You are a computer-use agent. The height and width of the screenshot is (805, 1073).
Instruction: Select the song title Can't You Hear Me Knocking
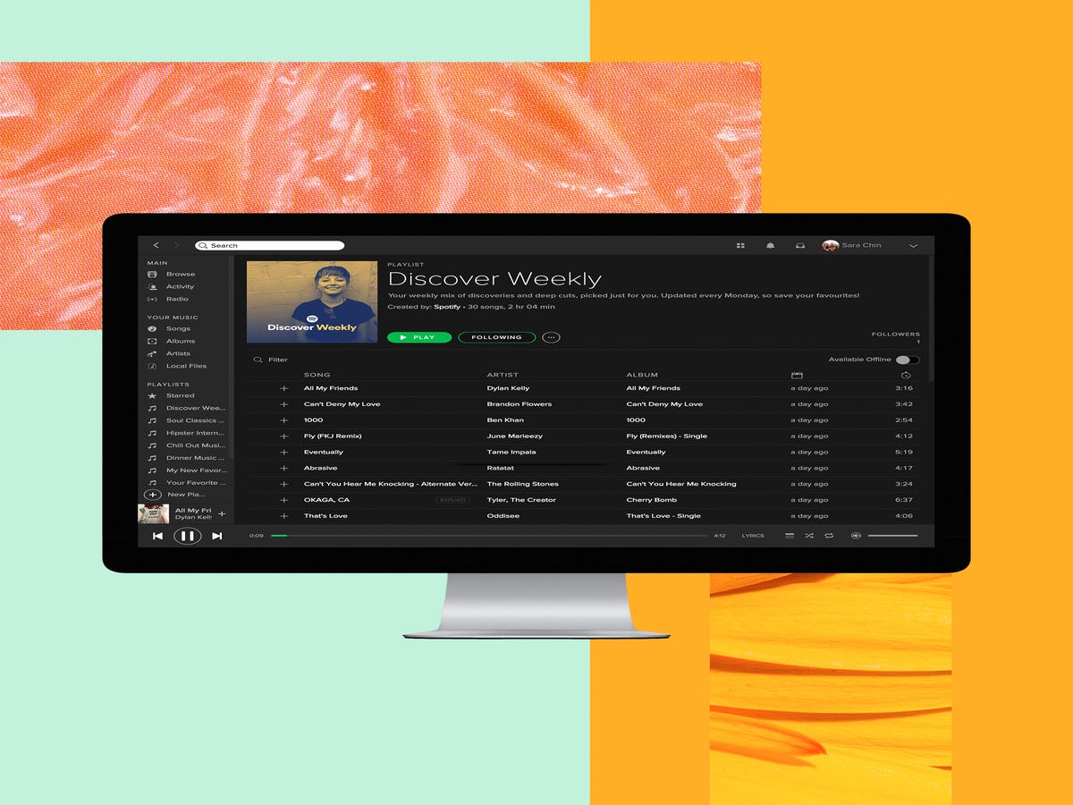point(391,484)
